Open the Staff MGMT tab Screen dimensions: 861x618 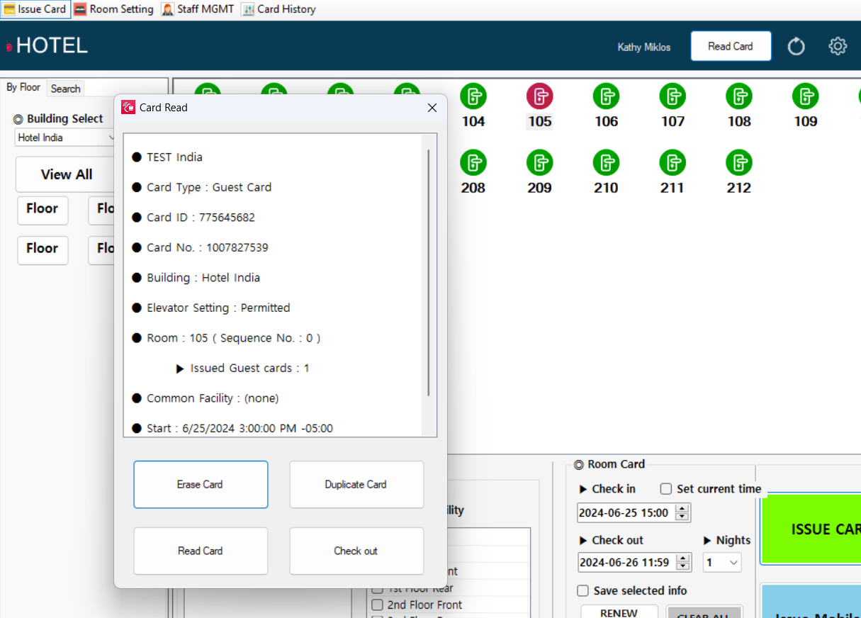coord(198,9)
